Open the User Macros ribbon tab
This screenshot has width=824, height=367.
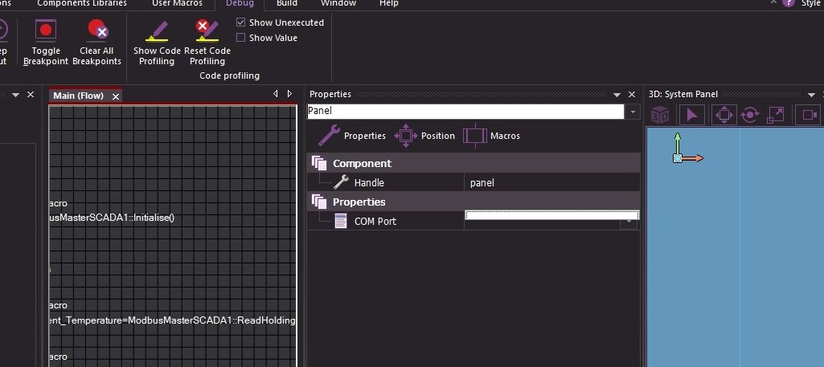pos(177,4)
